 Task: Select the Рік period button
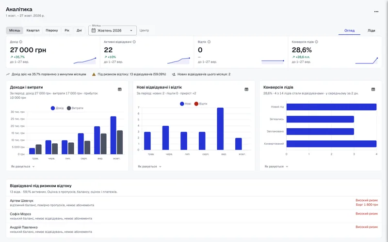coord(67,30)
